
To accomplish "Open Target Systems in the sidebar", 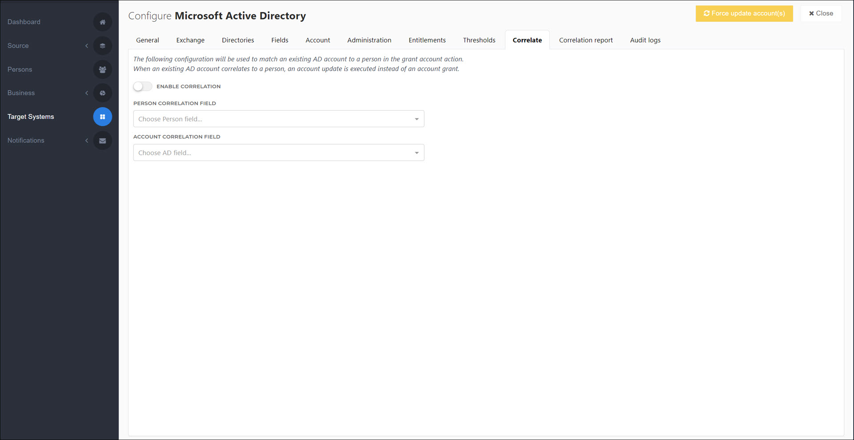I will [31, 117].
